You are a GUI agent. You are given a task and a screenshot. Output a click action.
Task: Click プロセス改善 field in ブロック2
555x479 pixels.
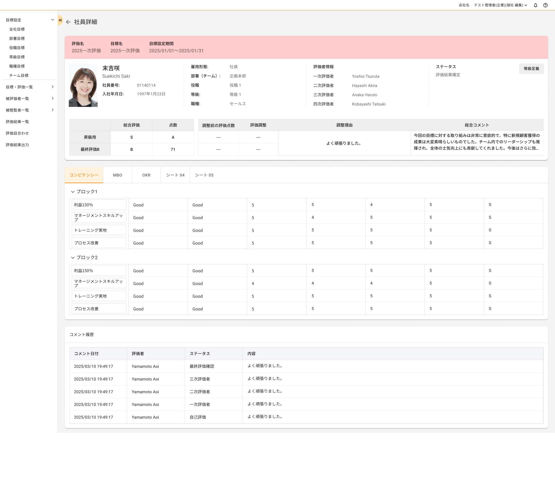99,309
